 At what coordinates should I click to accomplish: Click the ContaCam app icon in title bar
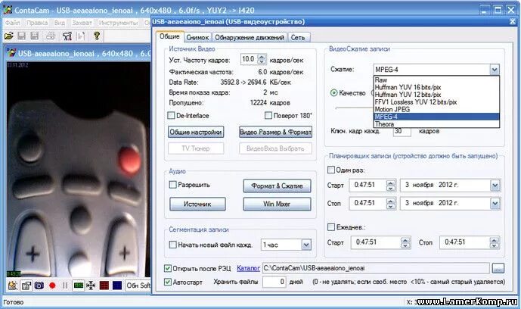8,10
